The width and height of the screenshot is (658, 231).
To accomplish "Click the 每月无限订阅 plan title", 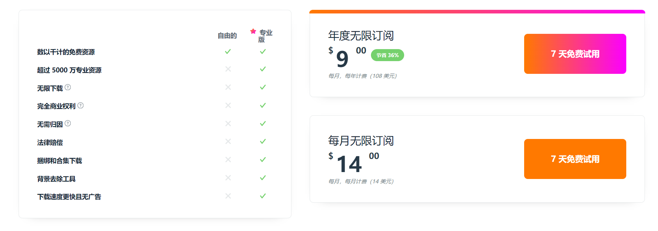I will 361,141.
